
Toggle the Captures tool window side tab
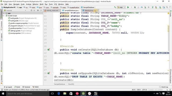(x=1, y=37)
